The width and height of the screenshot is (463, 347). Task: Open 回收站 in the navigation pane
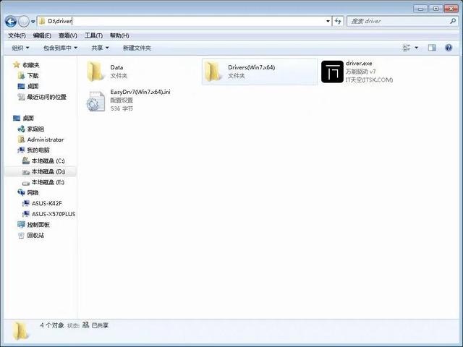pyautogui.click(x=35, y=235)
